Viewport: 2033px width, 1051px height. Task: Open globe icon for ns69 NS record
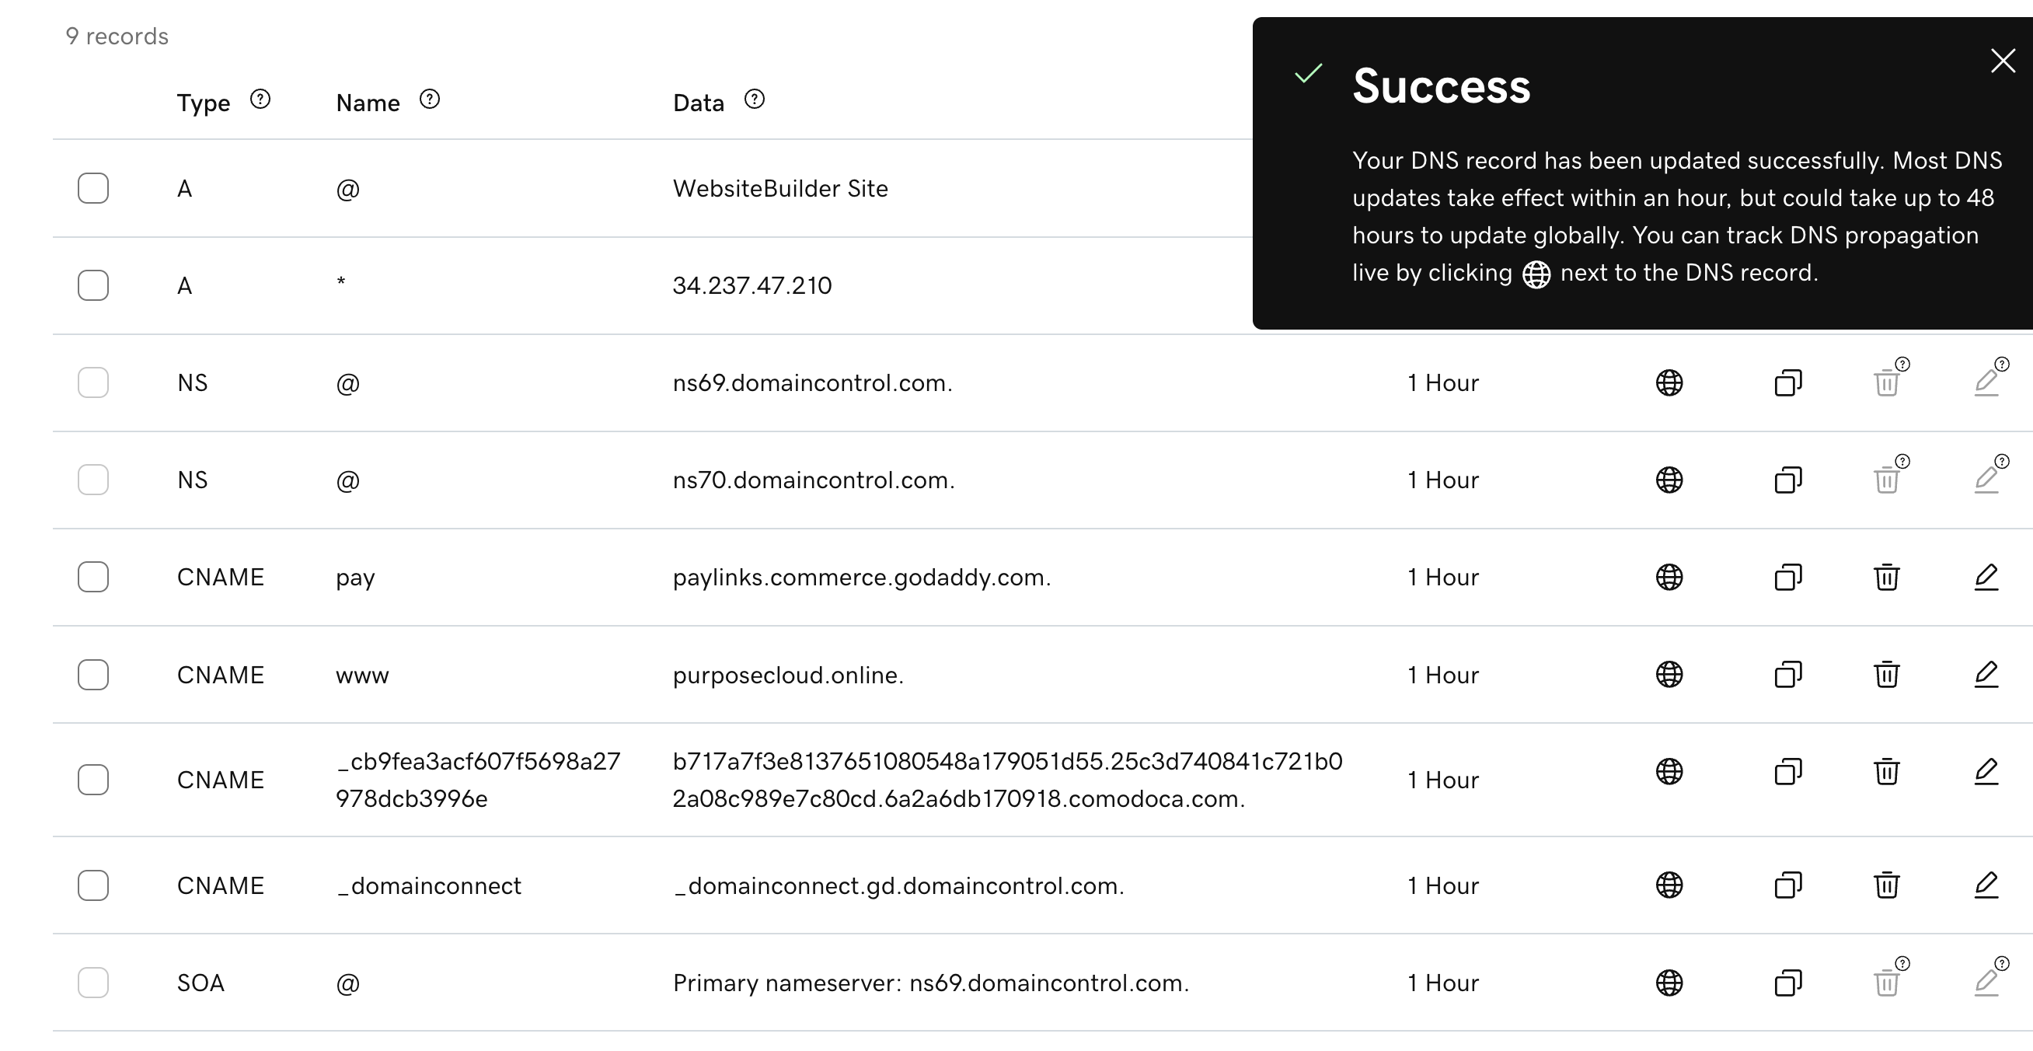click(x=1669, y=383)
